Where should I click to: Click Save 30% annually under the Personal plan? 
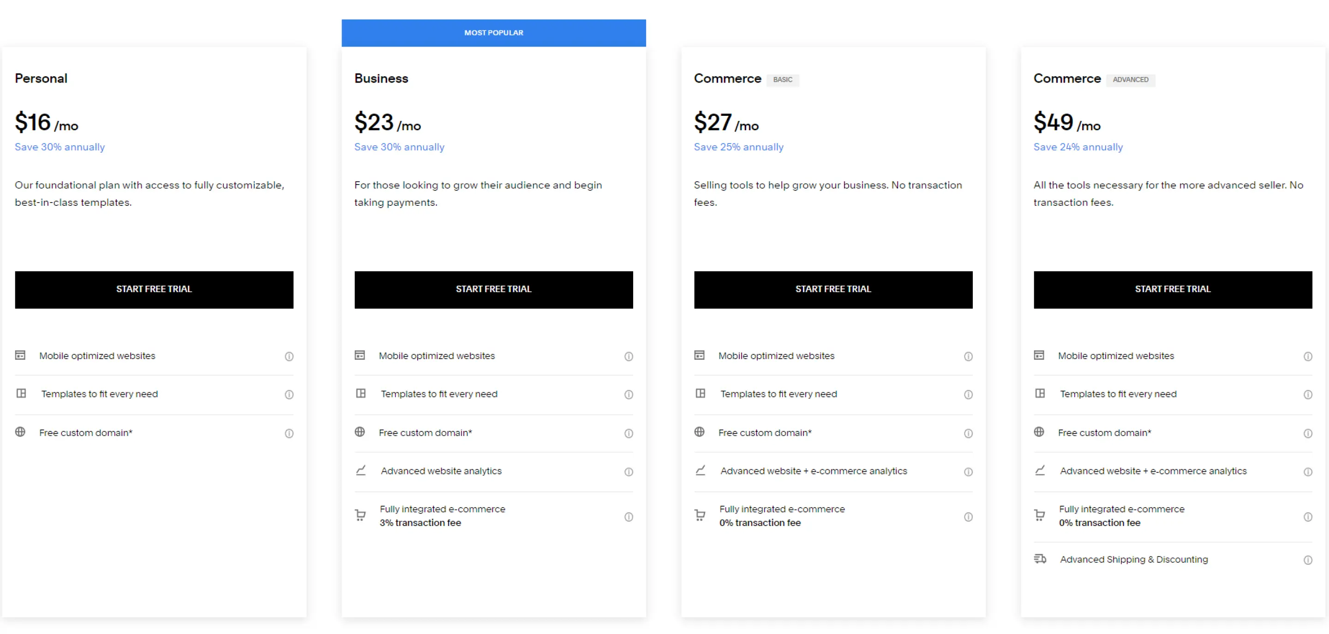60,147
